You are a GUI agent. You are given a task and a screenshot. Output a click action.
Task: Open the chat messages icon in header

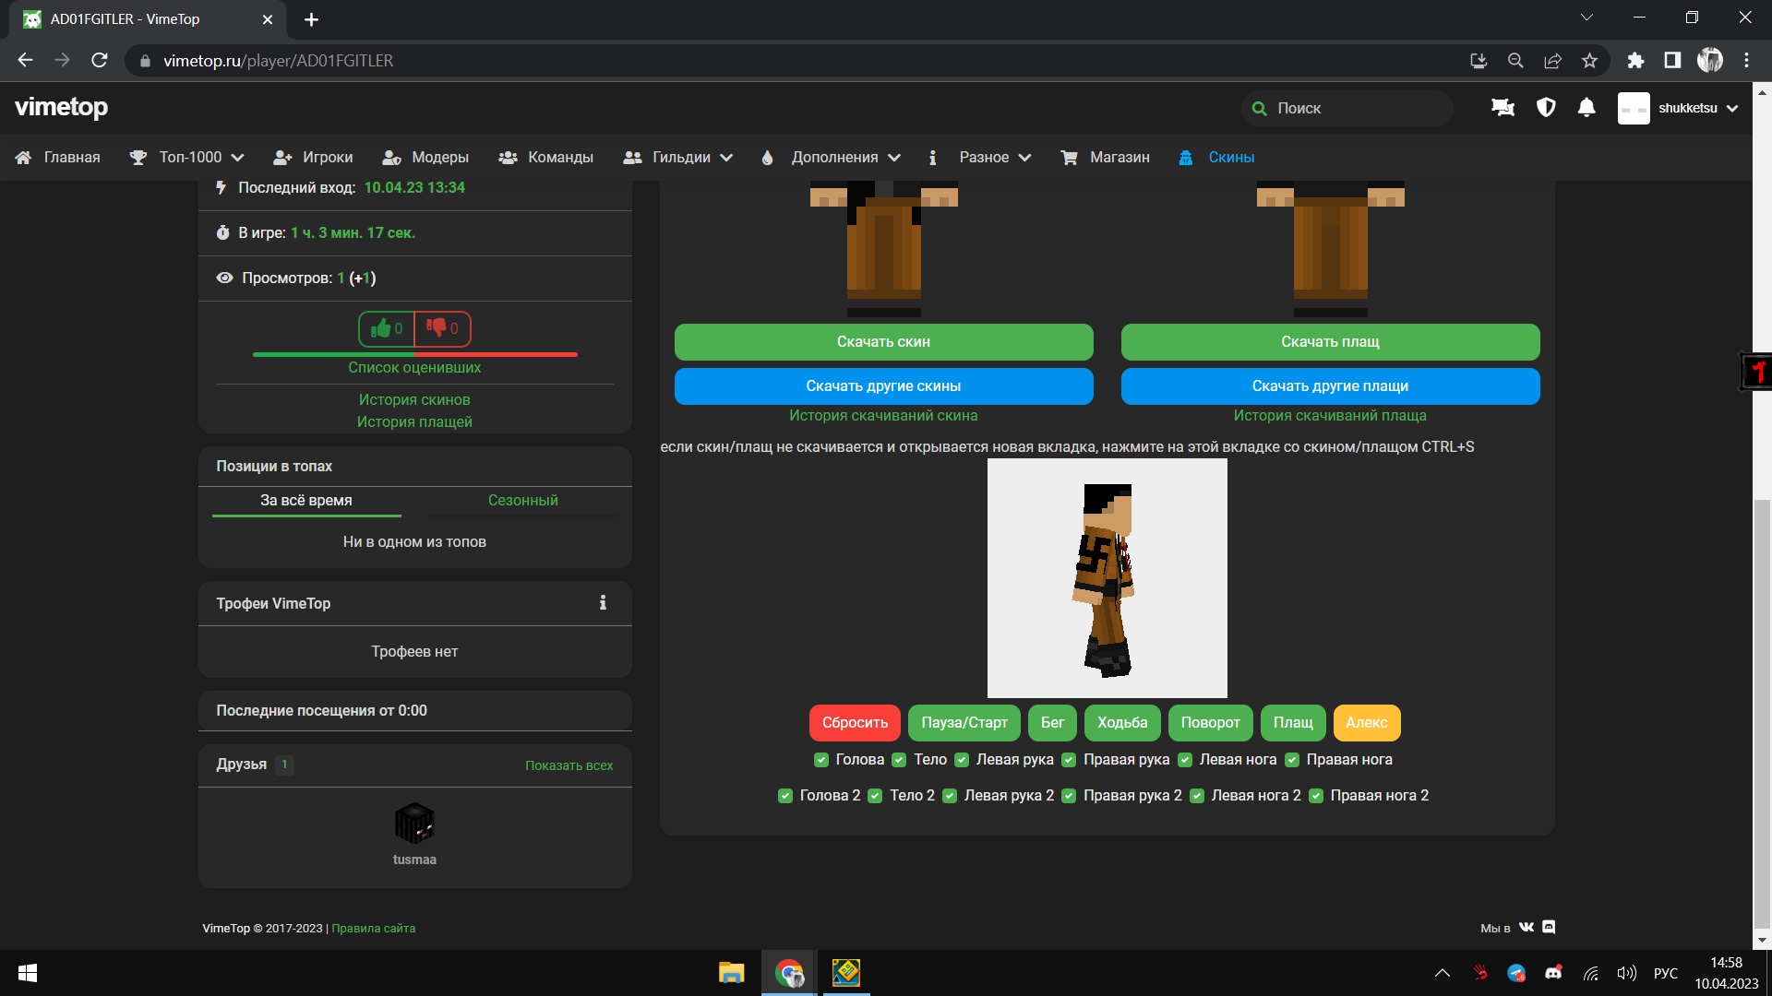coord(1503,108)
